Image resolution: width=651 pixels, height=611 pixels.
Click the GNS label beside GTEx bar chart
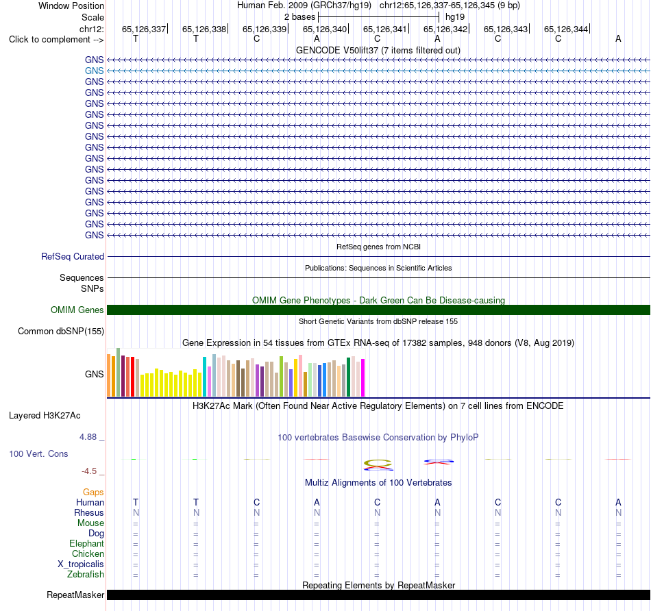point(95,375)
